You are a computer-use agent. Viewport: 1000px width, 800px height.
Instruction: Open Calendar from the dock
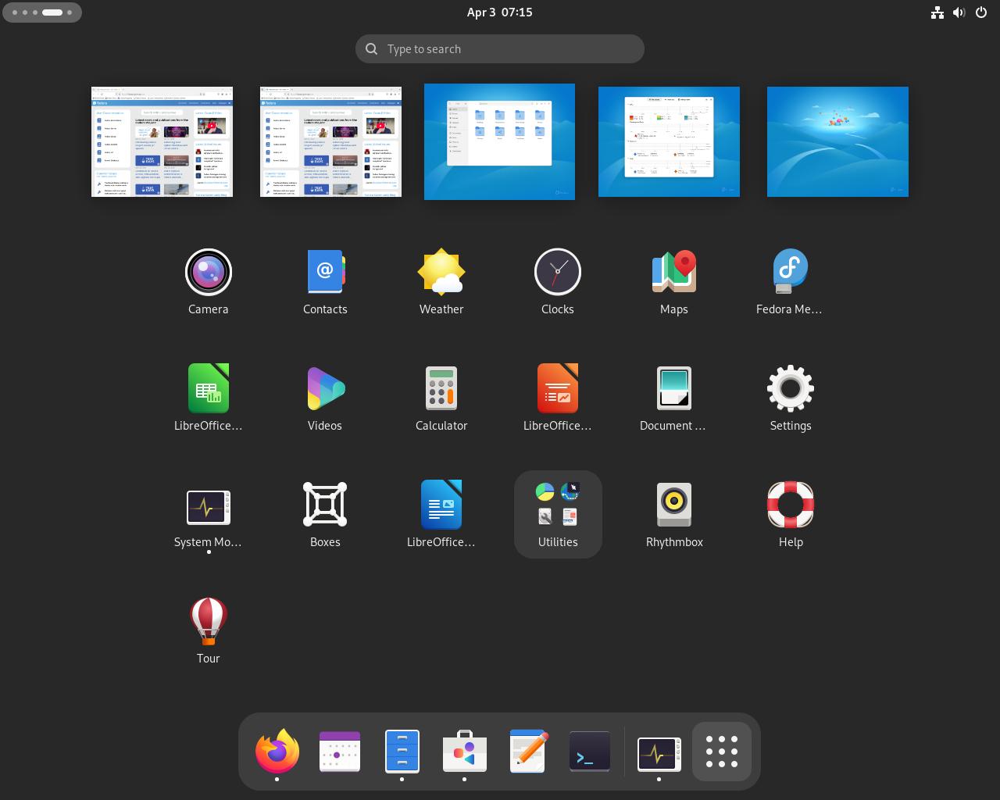pos(340,752)
